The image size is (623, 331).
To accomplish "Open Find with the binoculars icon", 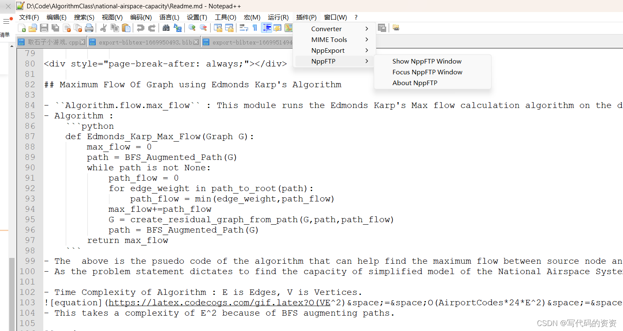I will pos(166,28).
